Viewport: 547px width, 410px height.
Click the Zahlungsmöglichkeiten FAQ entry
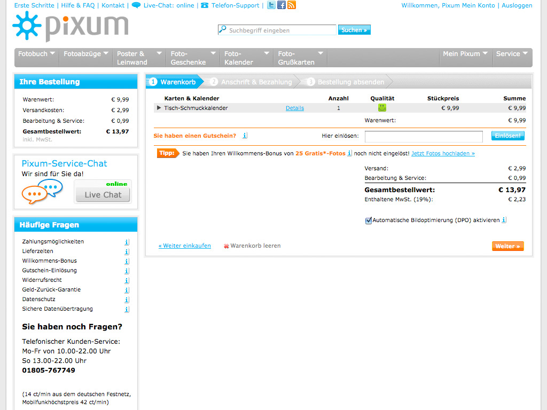pyautogui.click(x=53, y=242)
